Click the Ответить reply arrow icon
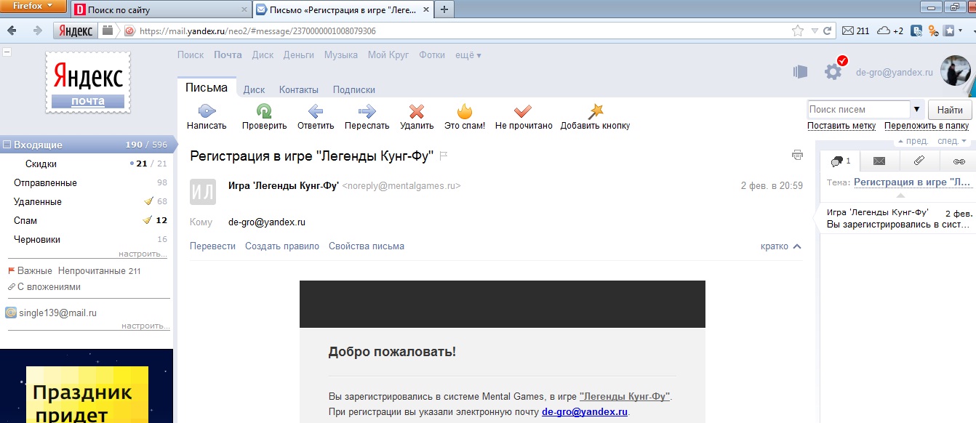 316,111
